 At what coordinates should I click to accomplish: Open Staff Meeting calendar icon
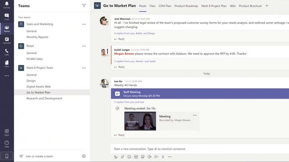pos(117,94)
